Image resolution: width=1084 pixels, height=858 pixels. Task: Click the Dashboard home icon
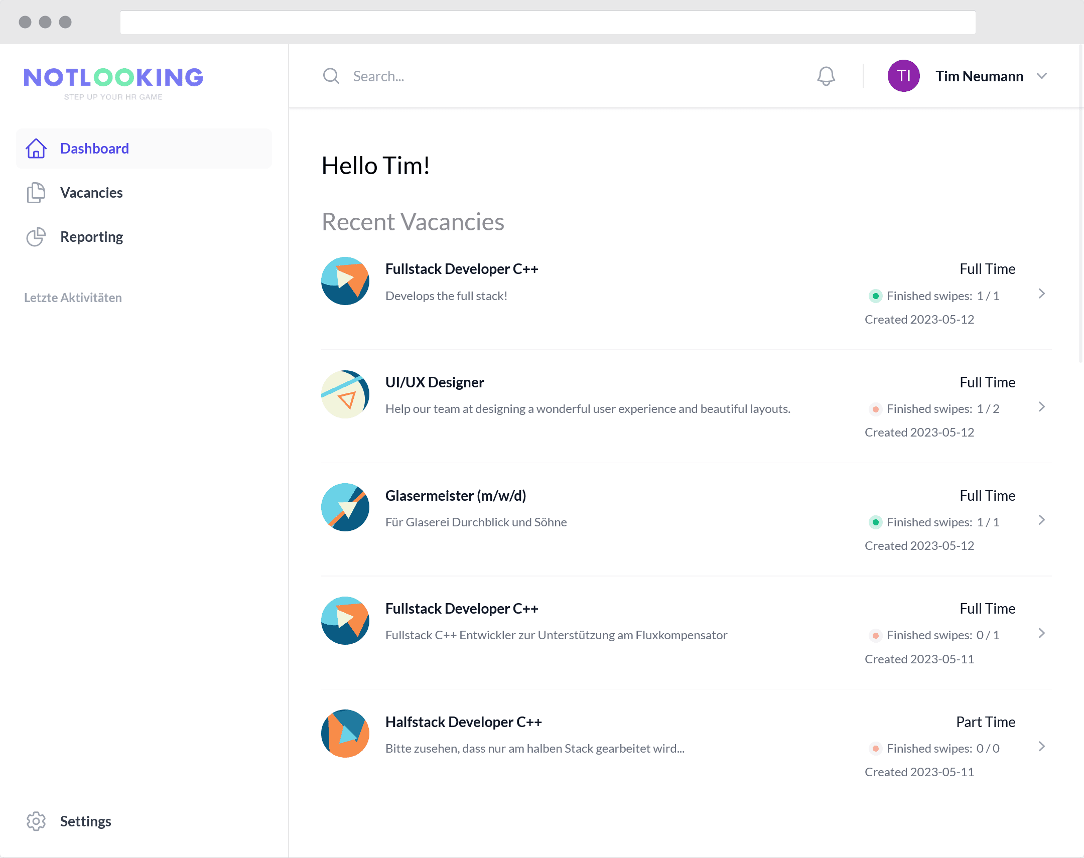coord(36,149)
